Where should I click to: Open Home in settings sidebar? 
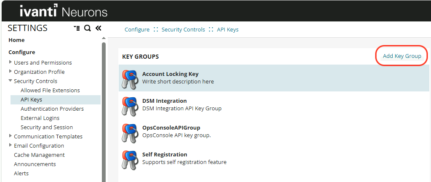click(x=16, y=40)
